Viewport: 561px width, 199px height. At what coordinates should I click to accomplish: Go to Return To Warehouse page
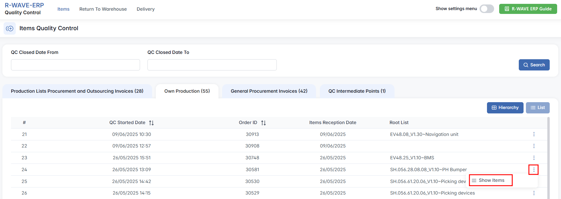click(x=103, y=9)
